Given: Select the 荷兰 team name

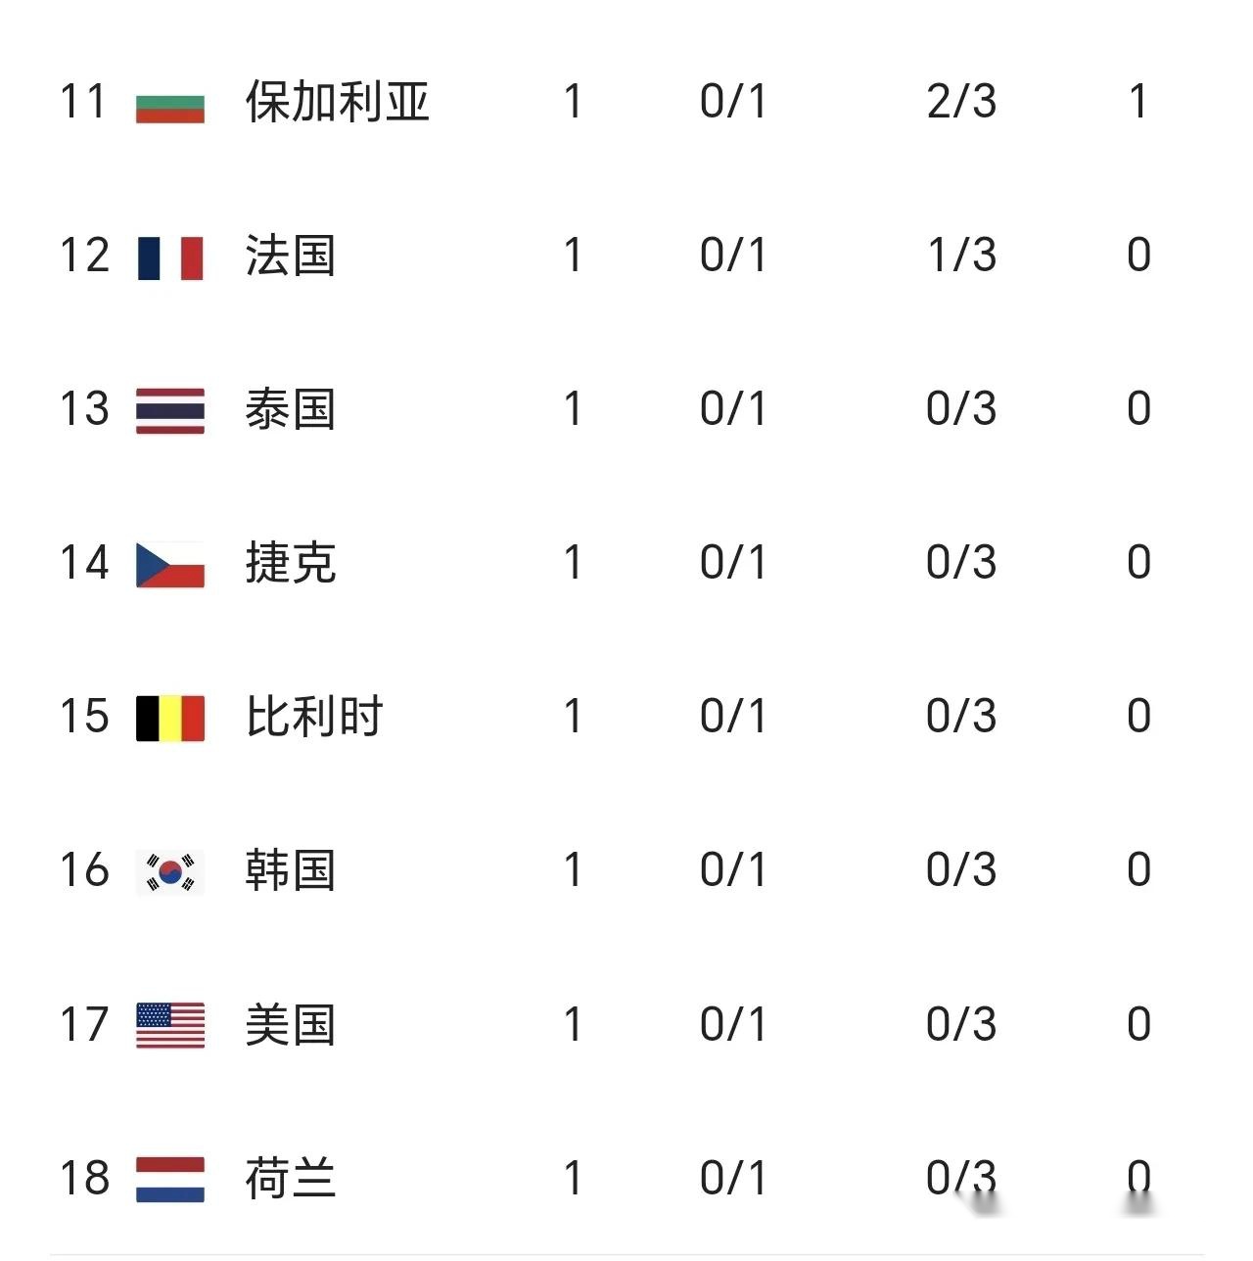Looking at the screenshot, I should pos(291,1179).
